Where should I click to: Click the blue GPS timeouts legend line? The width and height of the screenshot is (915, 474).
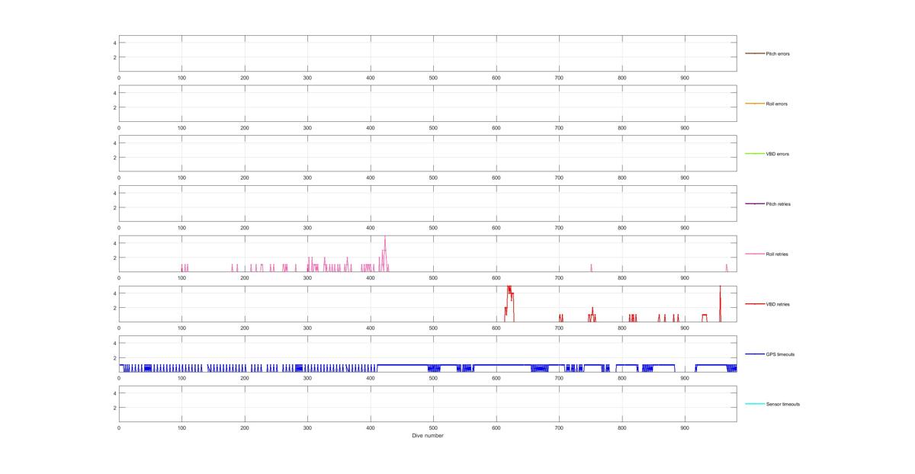point(754,354)
